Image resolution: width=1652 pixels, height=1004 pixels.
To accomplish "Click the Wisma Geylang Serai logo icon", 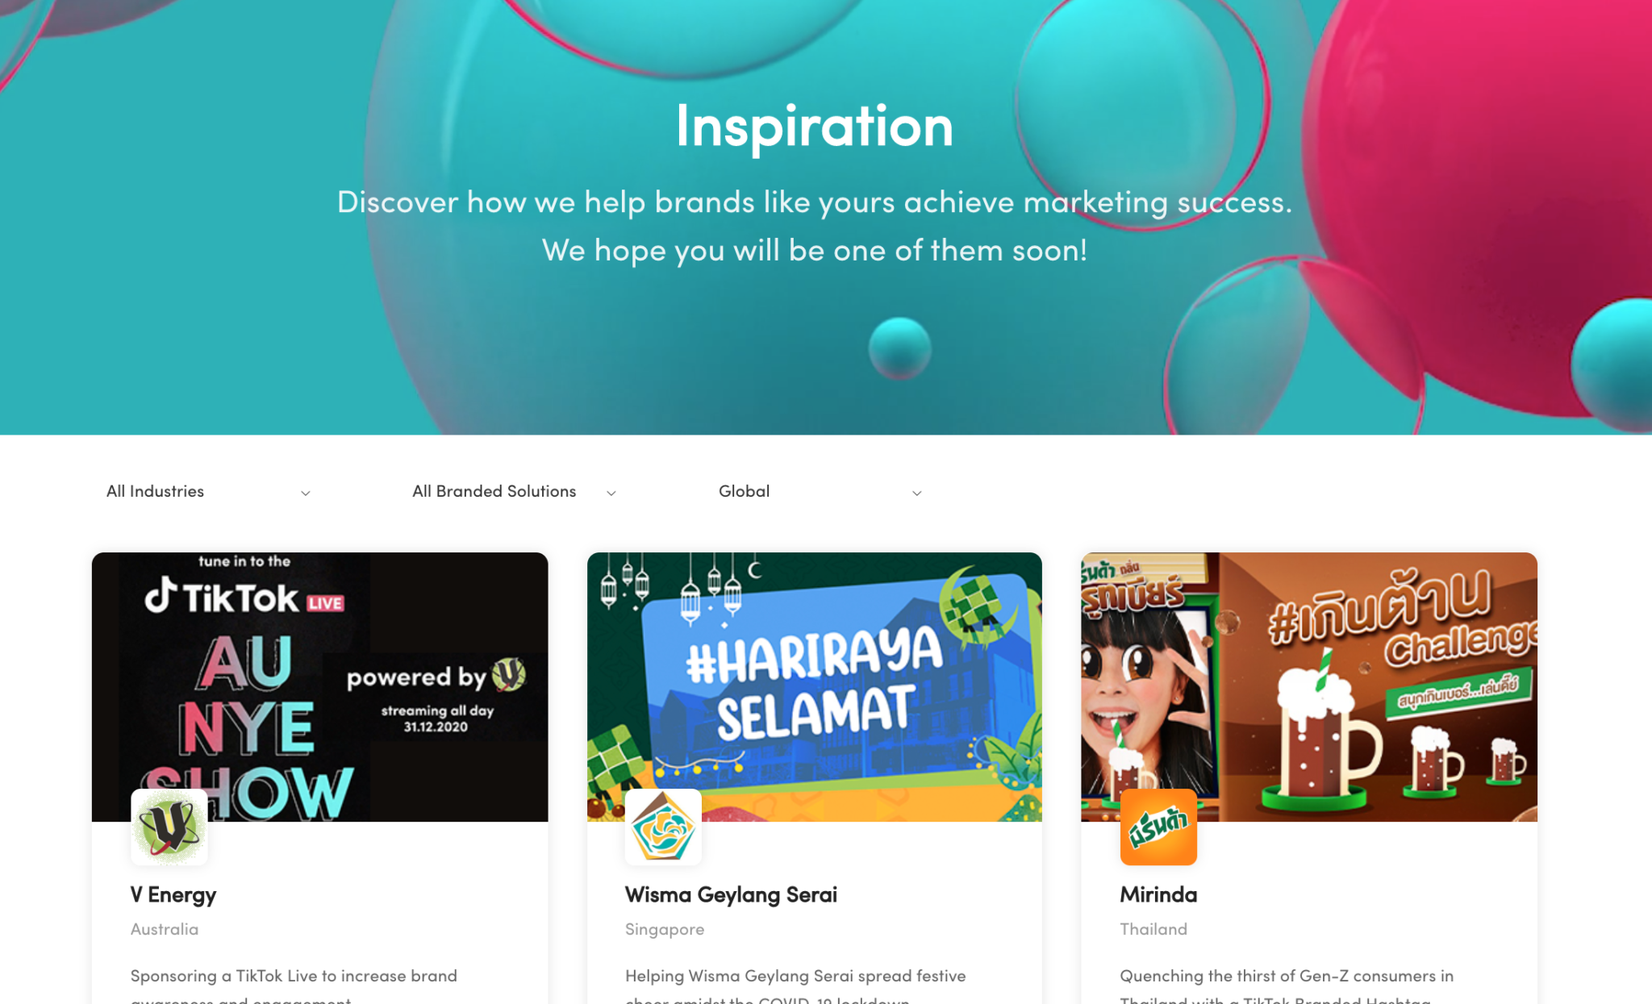I will pyautogui.click(x=663, y=827).
